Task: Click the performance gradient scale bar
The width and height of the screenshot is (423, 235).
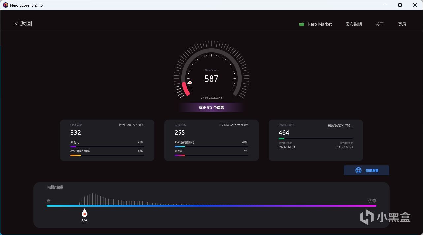Action: (211, 206)
